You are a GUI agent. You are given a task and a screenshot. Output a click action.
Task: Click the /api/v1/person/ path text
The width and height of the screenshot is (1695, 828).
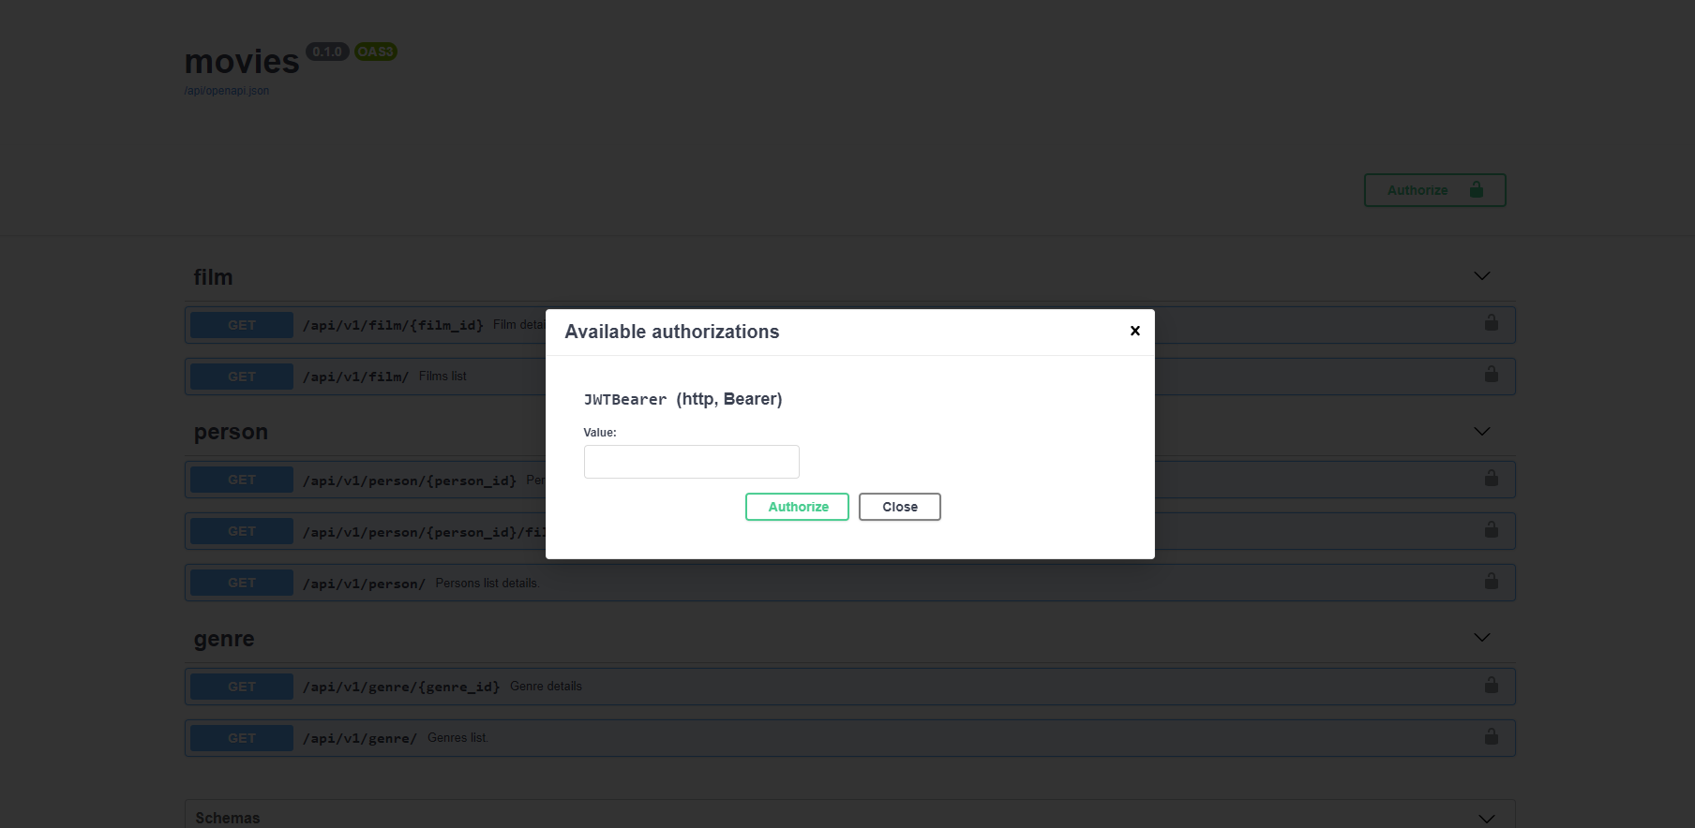[x=364, y=584]
